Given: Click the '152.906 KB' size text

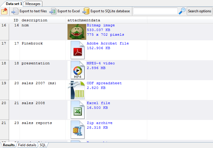Looking at the screenshot, I should point(98,48).
